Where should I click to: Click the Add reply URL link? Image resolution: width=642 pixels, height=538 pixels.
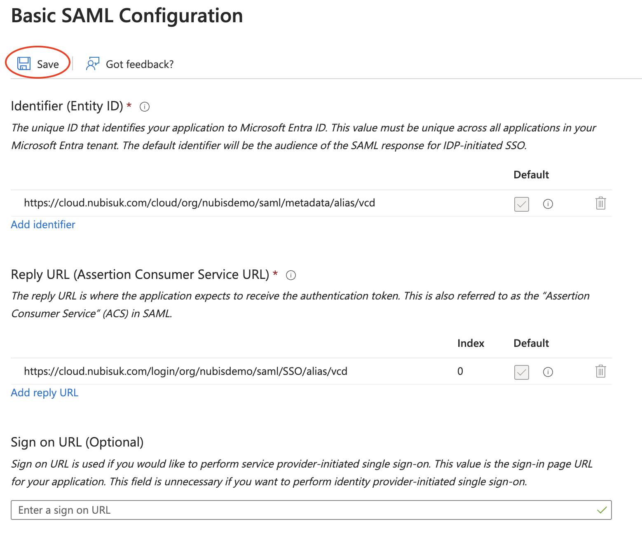click(x=45, y=393)
